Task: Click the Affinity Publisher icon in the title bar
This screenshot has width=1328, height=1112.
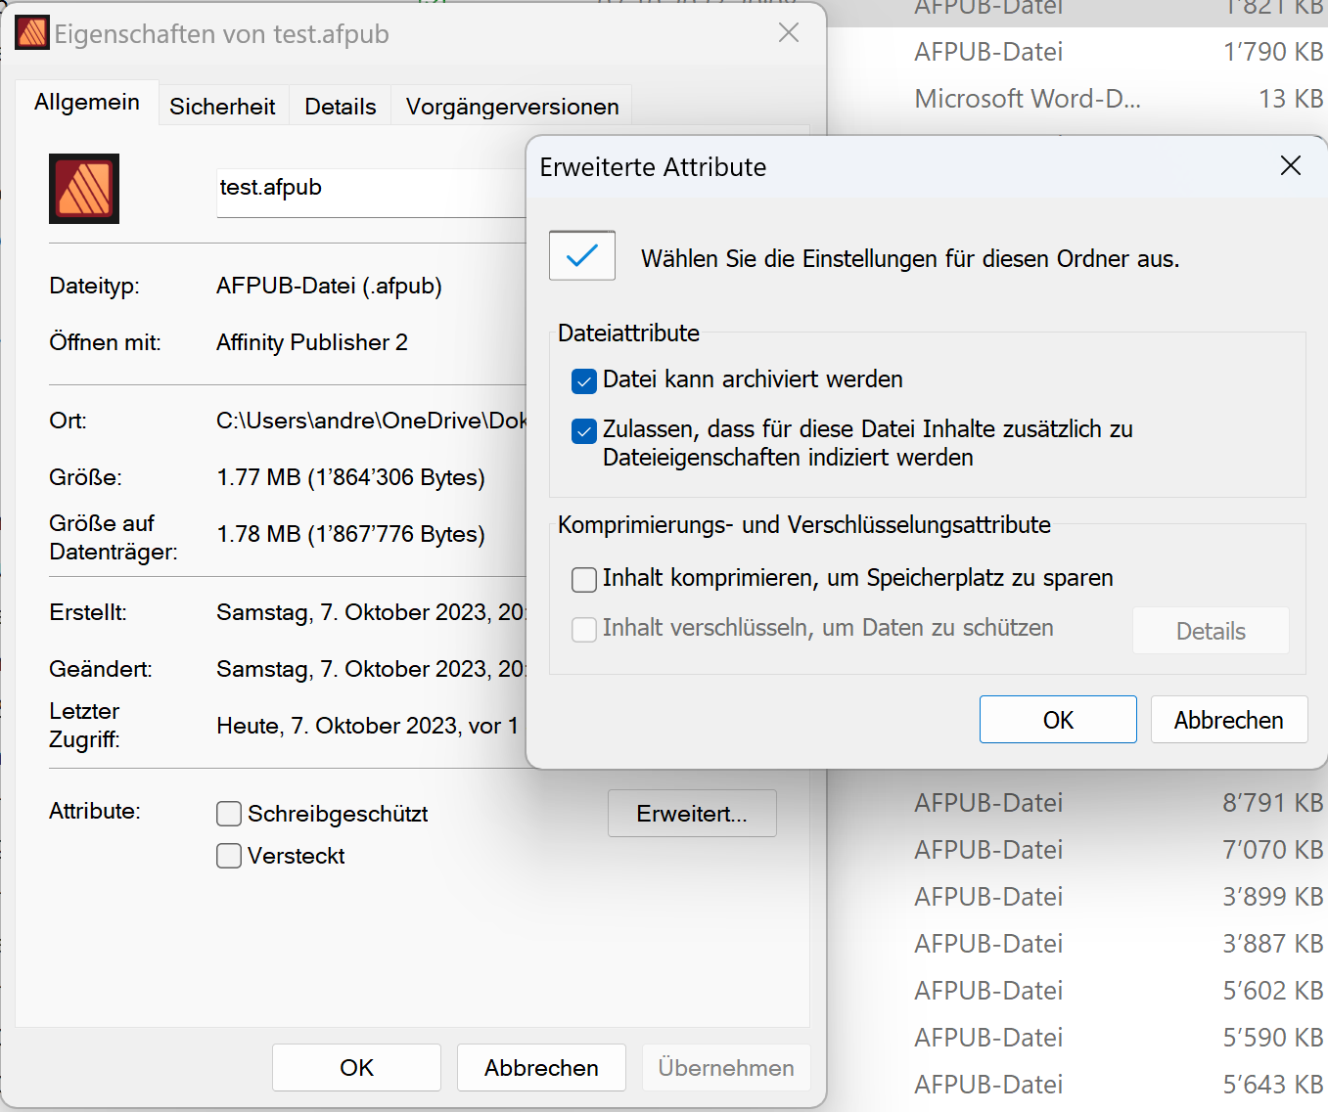Action: click(x=31, y=32)
